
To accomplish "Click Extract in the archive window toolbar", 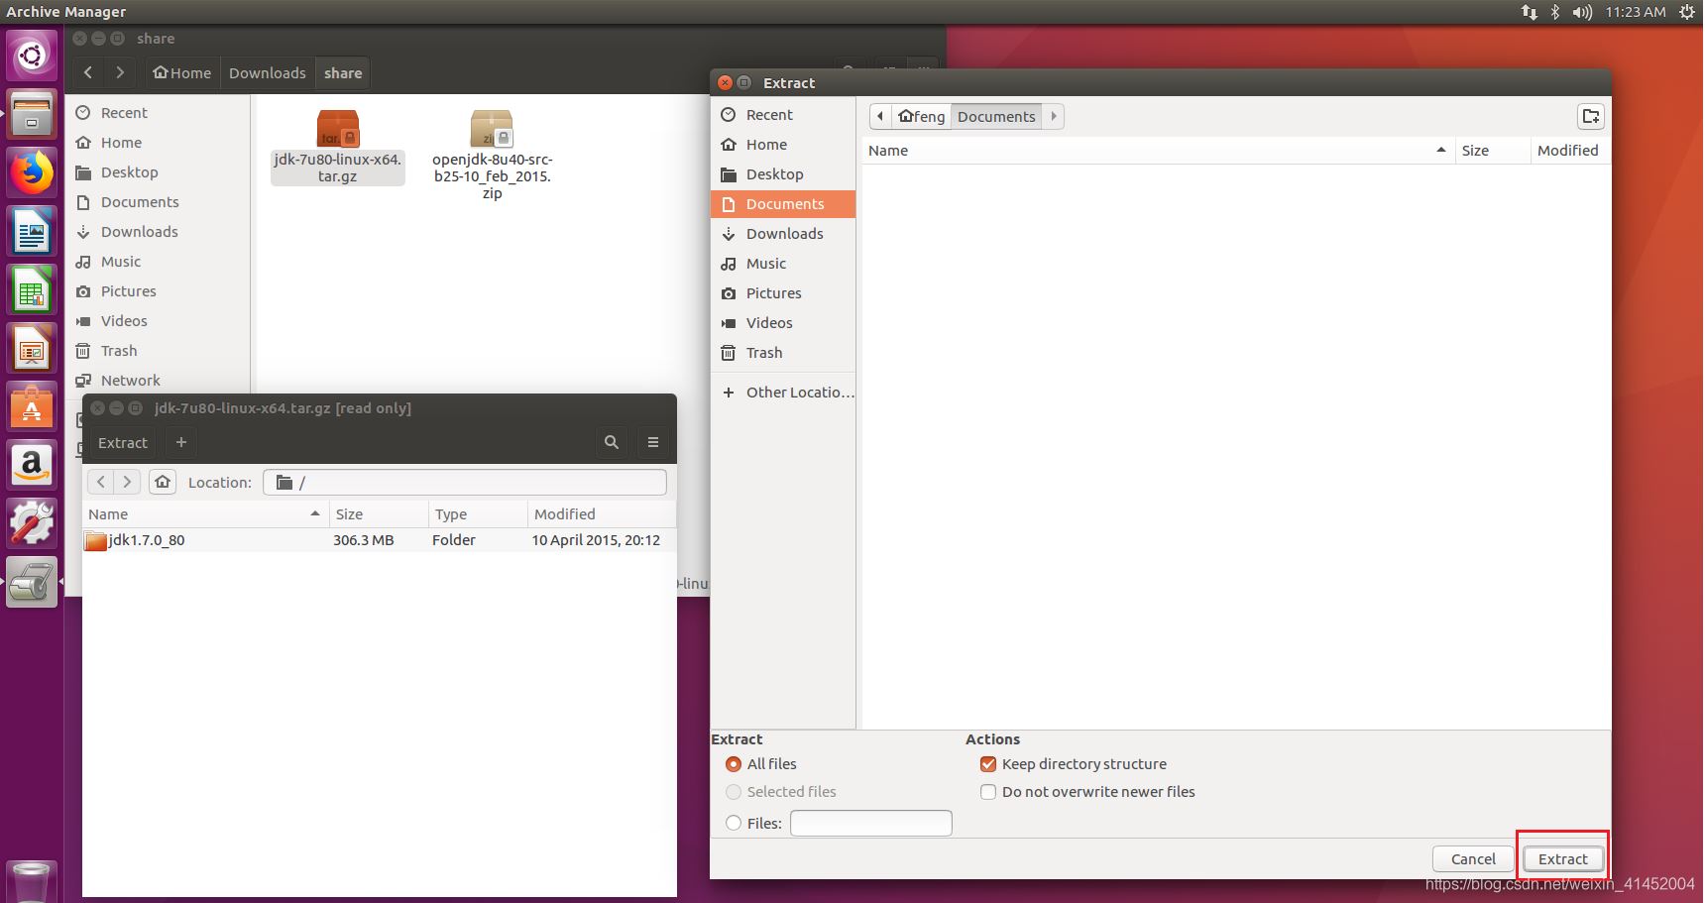I will tap(123, 443).
